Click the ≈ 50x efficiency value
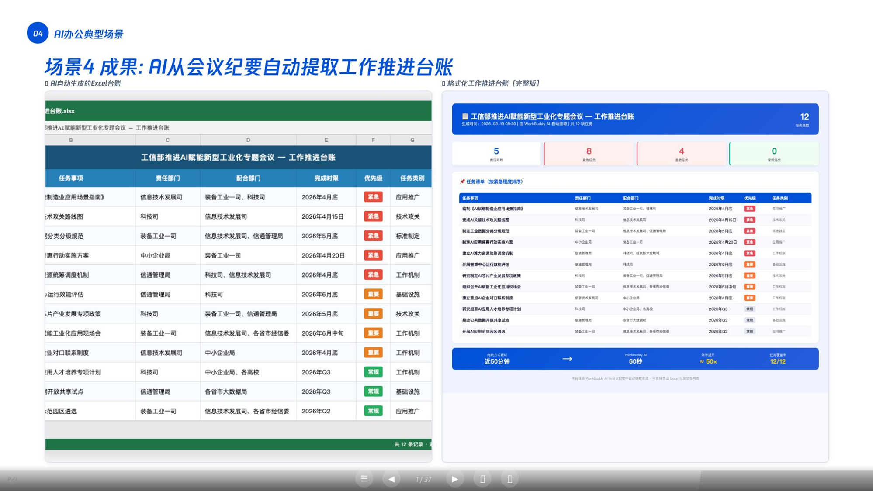Image resolution: width=873 pixels, height=491 pixels. pyautogui.click(x=708, y=361)
